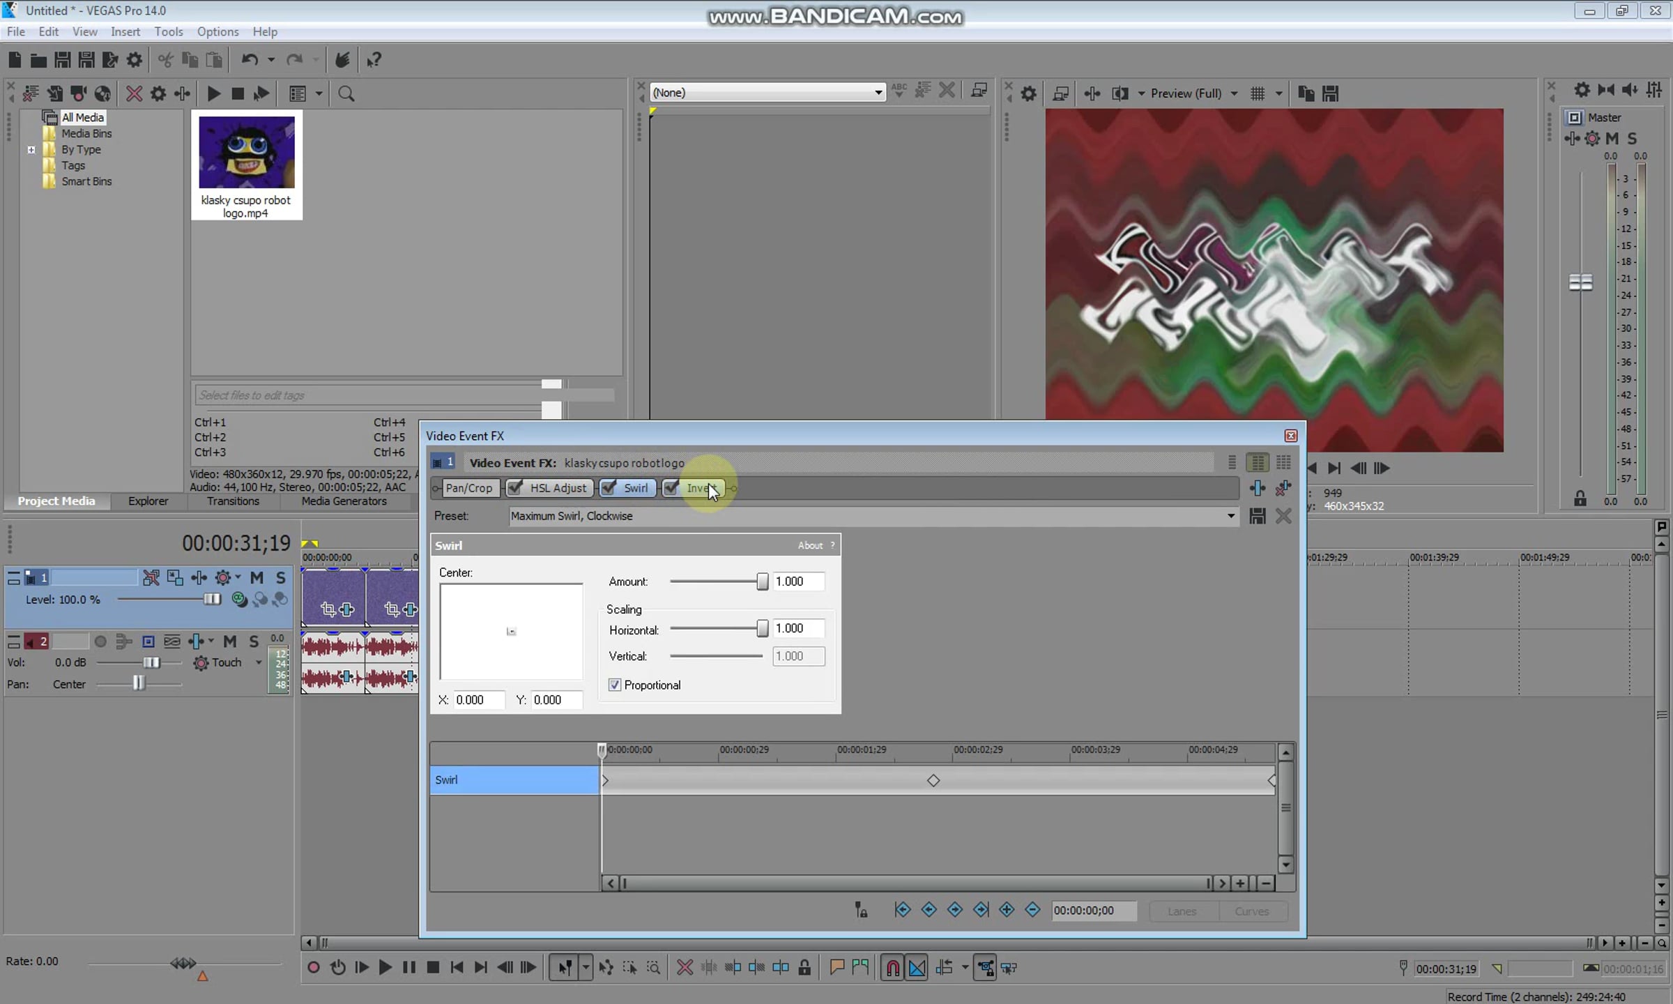Delete the current Swirl preset
The image size is (1673, 1004).
tap(1283, 516)
